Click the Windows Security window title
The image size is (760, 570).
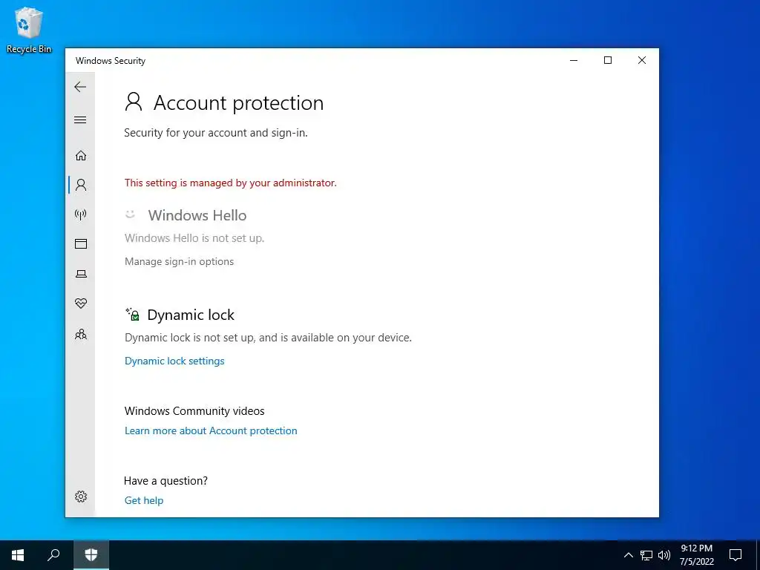click(x=111, y=61)
